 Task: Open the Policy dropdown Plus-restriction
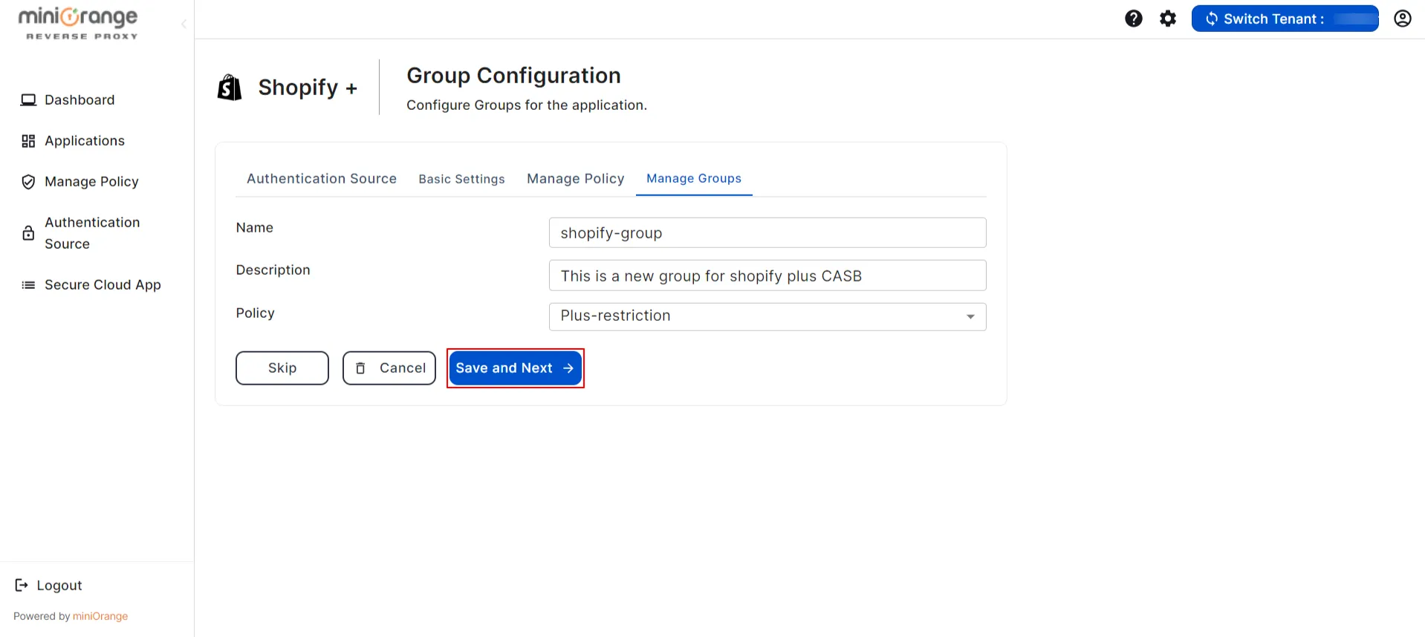(x=767, y=317)
